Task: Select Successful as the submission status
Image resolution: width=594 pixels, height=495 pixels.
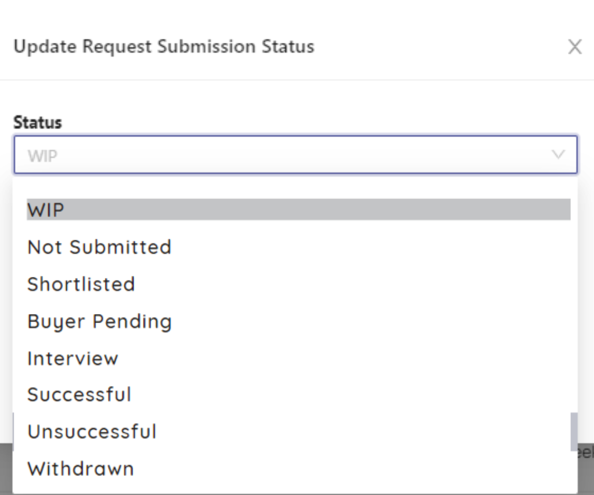Action: pyautogui.click(x=79, y=394)
